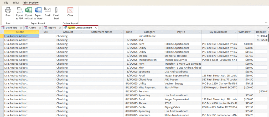Close the Query_ClientStatement tab with X

click(96, 27)
